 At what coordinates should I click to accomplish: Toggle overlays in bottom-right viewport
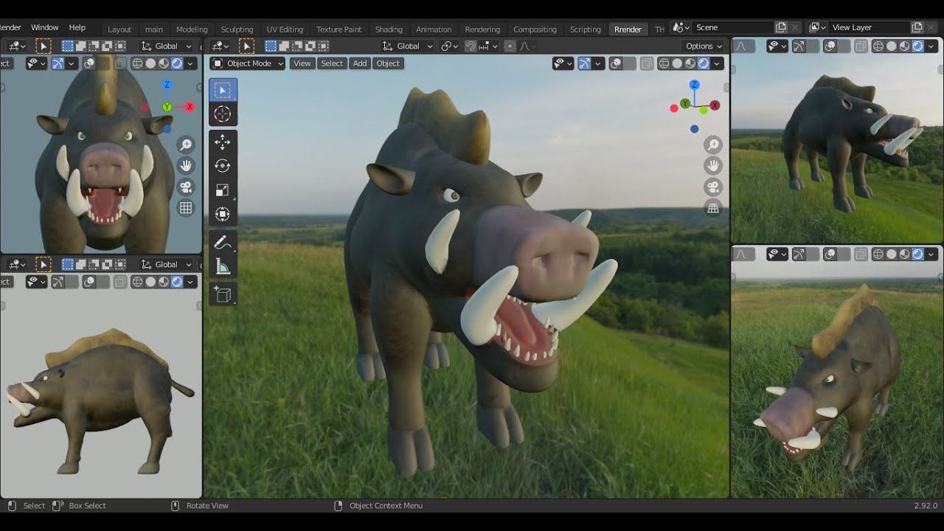pyautogui.click(x=830, y=254)
